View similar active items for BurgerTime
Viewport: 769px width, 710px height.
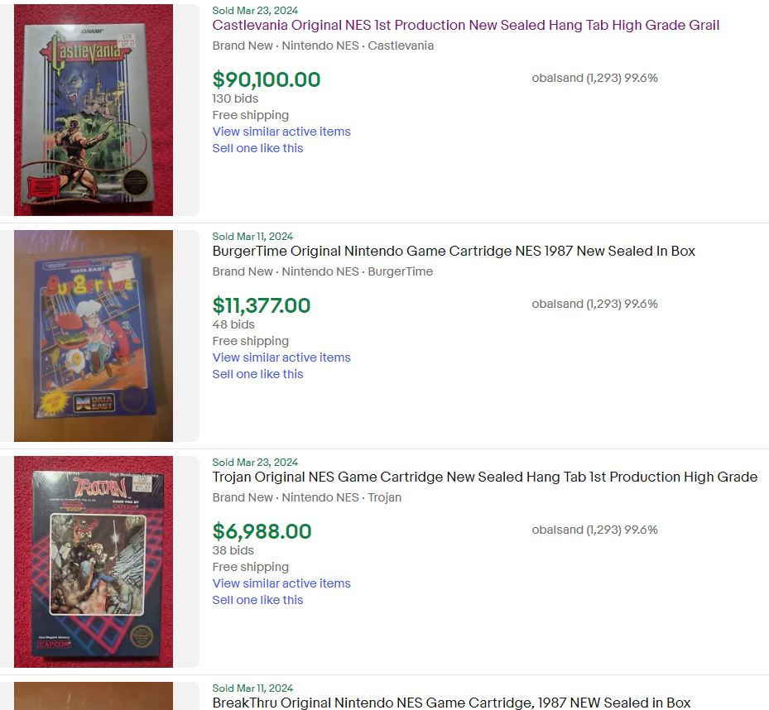coord(281,357)
